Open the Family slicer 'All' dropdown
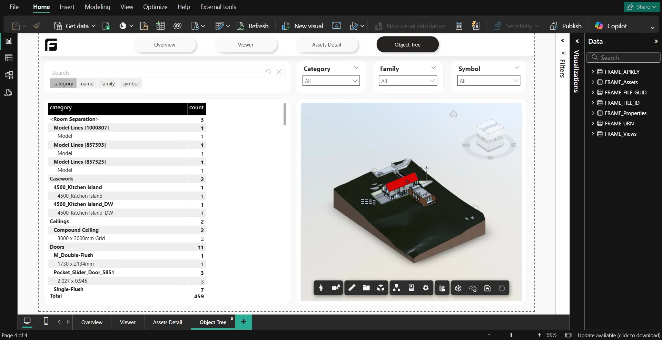Viewport: 662px width, 340px height. pos(408,81)
